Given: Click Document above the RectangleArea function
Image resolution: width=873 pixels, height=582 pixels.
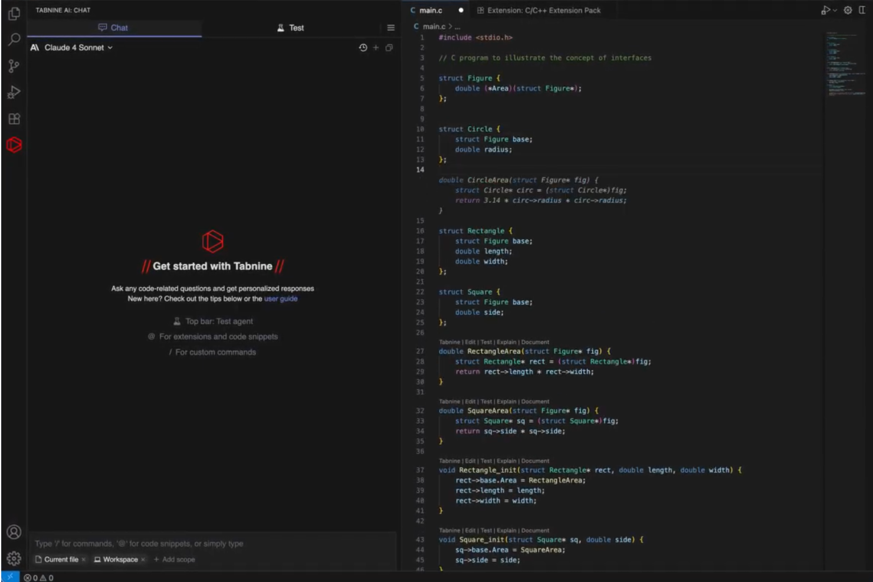Looking at the screenshot, I should [x=535, y=342].
